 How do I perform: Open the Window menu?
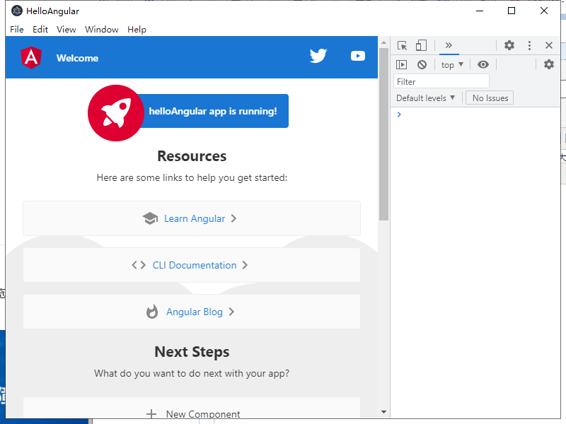tap(101, 30)
